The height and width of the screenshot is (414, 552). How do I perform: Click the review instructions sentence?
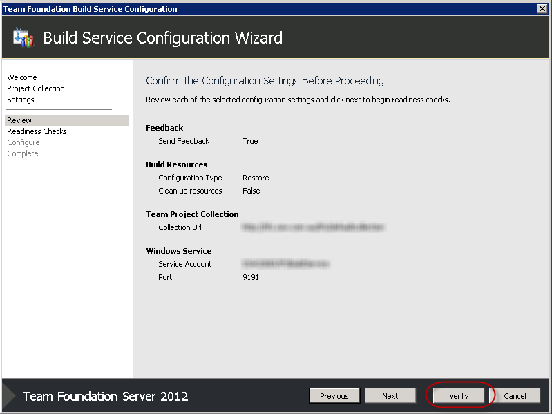tap(298, 100)
